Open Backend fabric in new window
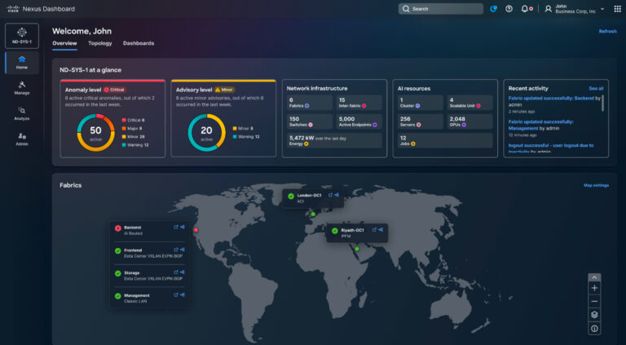 [176, 228]
